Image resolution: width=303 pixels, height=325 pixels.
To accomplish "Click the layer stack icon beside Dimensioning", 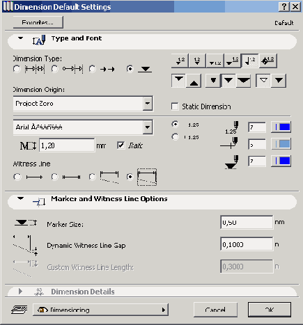I will coord(20,310).
